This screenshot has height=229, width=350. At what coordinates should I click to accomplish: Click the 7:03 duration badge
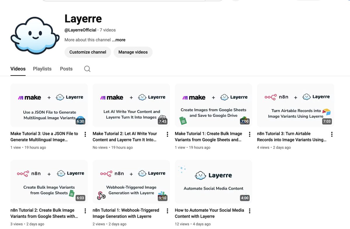pos(327,121)
